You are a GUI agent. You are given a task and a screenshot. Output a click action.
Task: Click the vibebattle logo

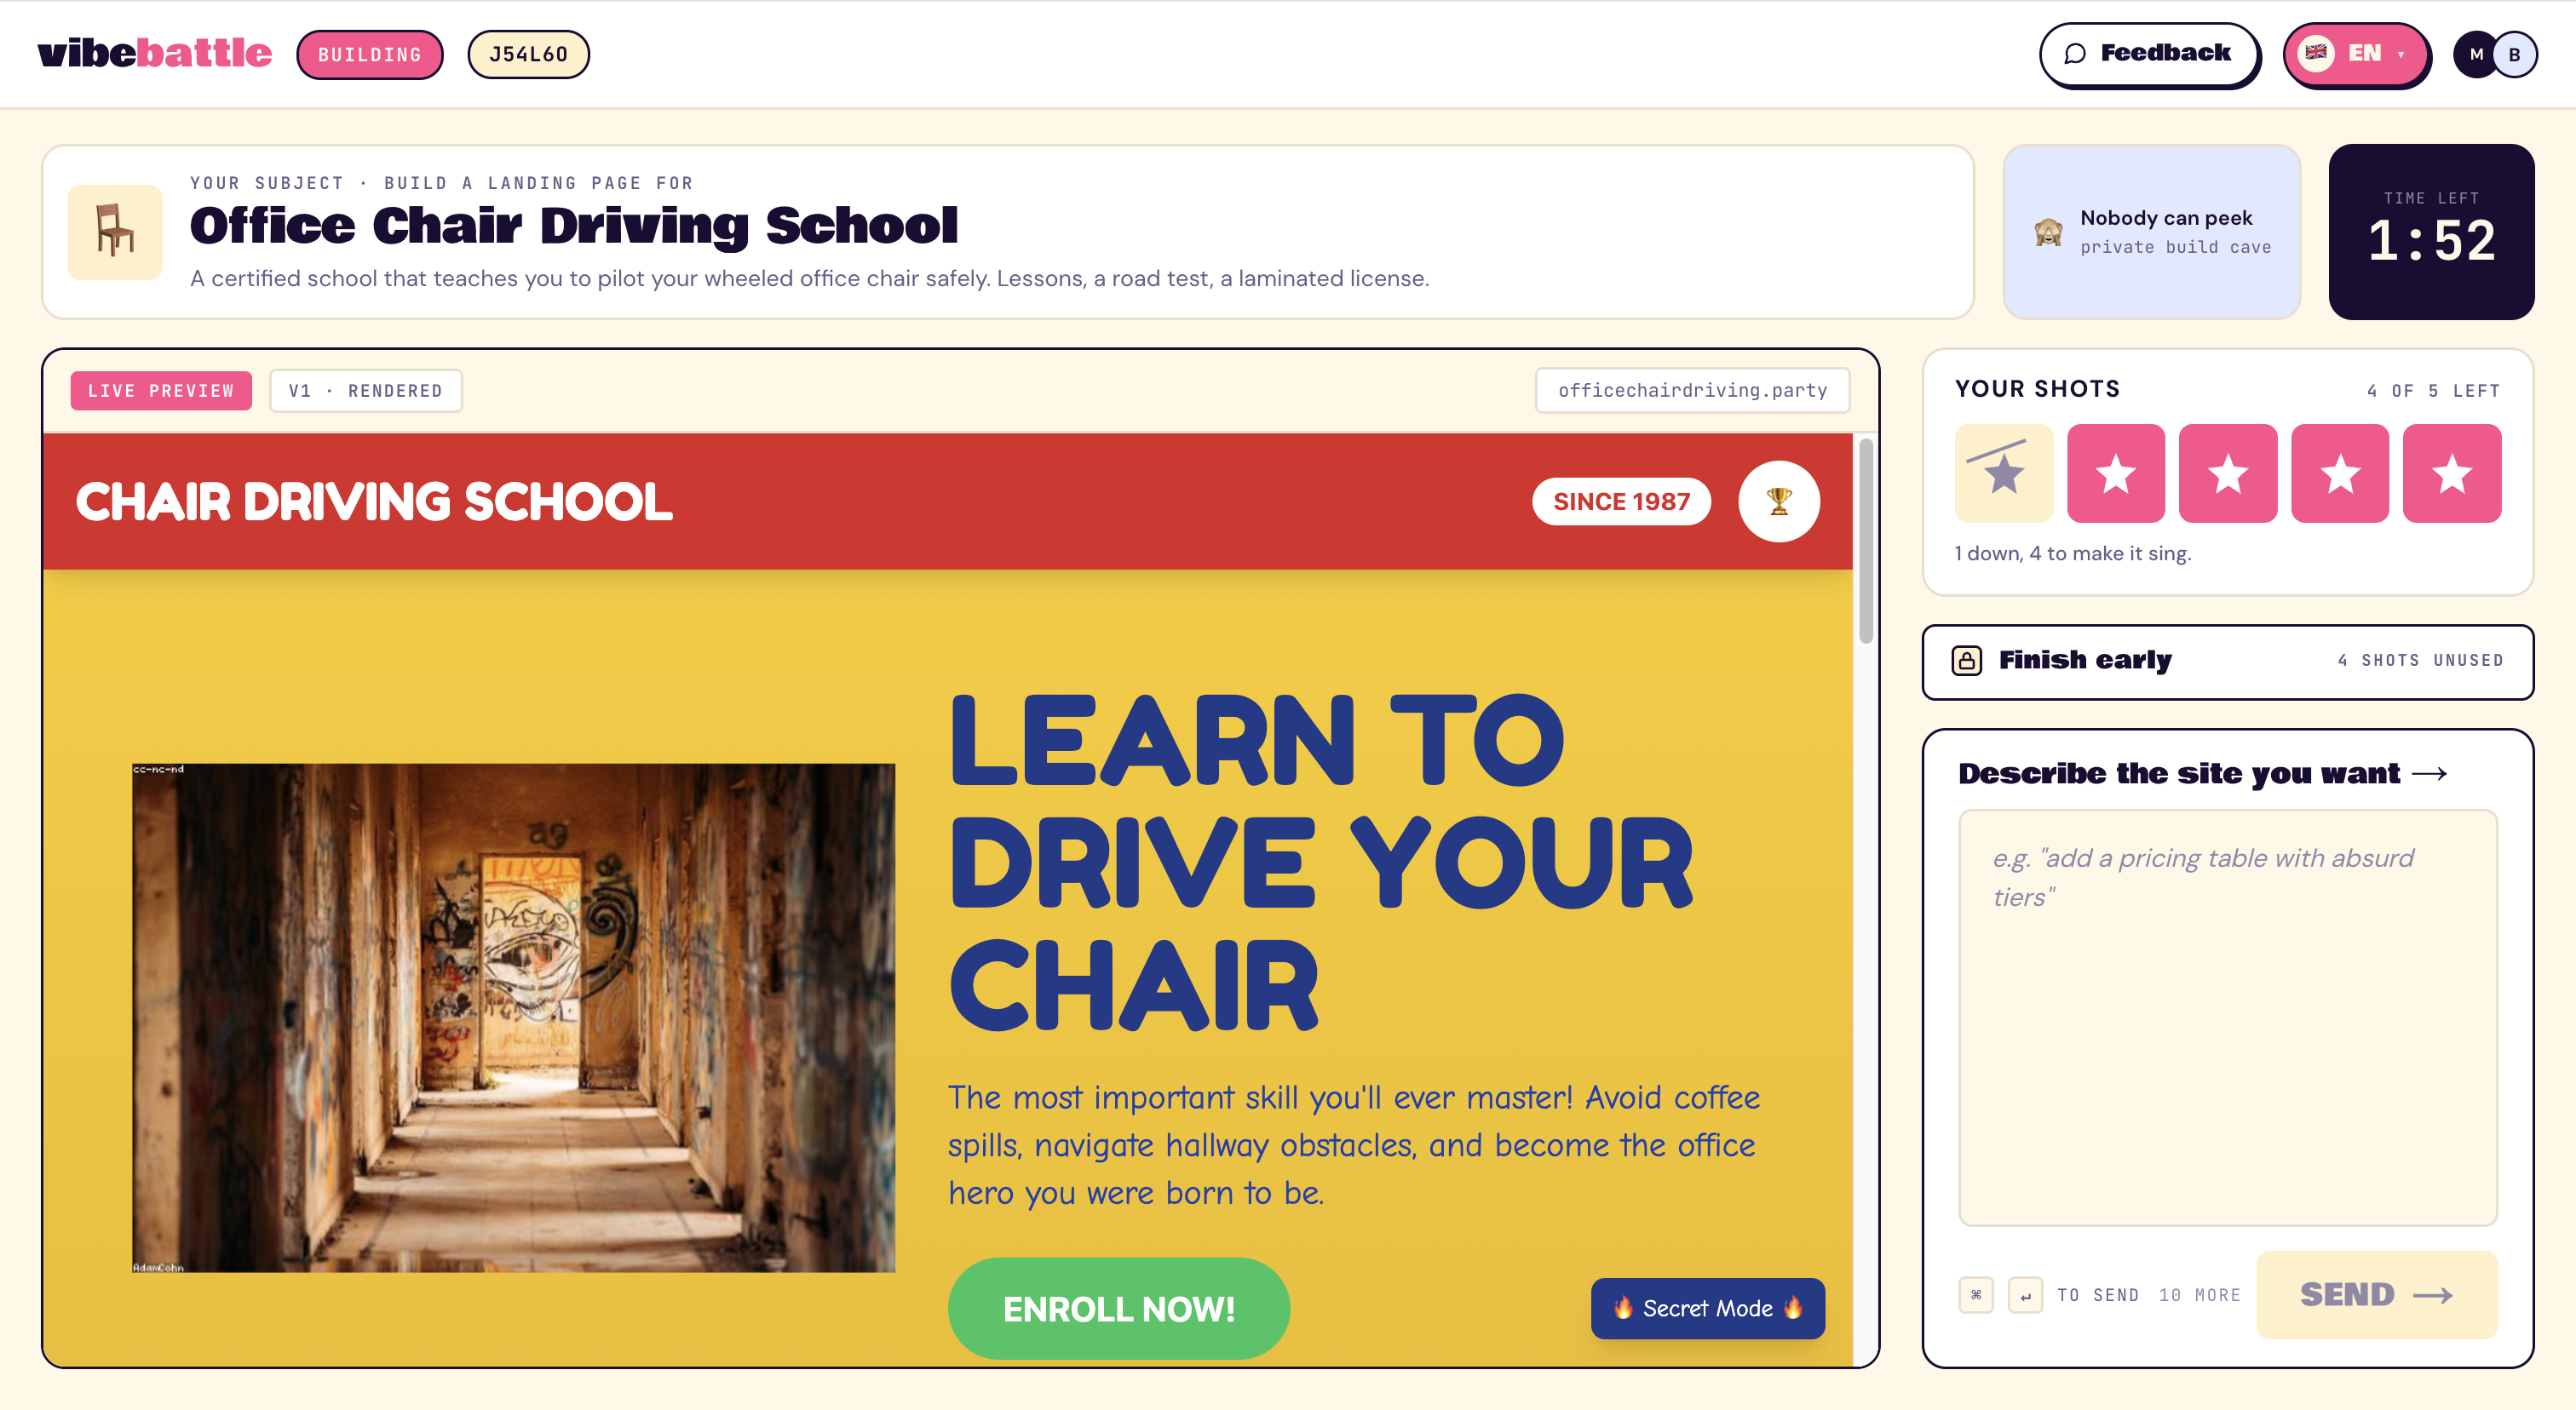154,53
